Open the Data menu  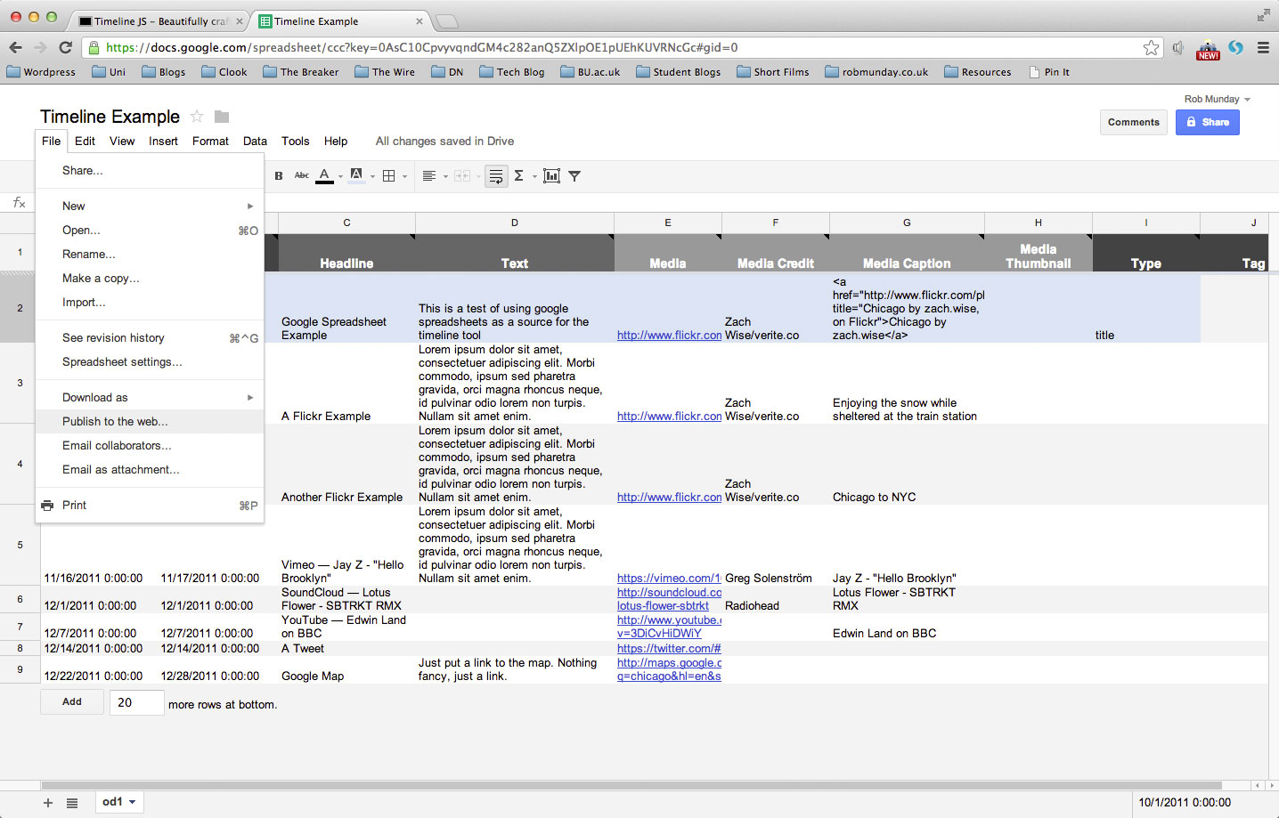(255, 141)
